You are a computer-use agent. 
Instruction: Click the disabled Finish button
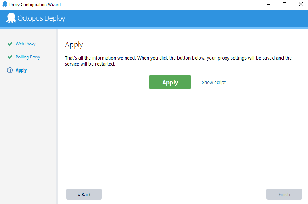click(284, 194)
